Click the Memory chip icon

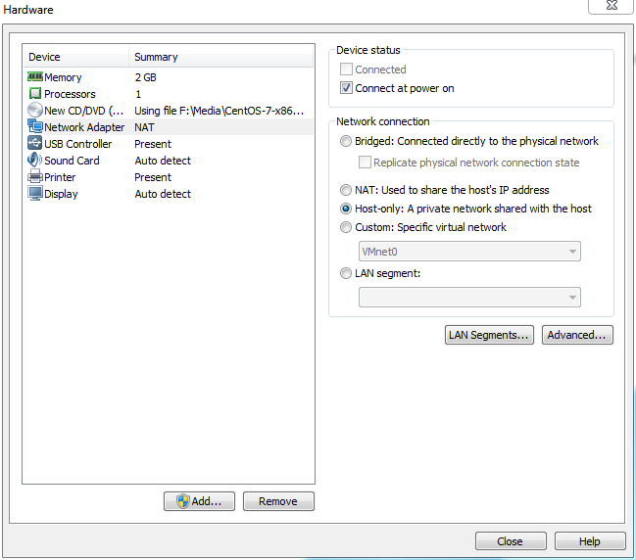tap(35, 76)
